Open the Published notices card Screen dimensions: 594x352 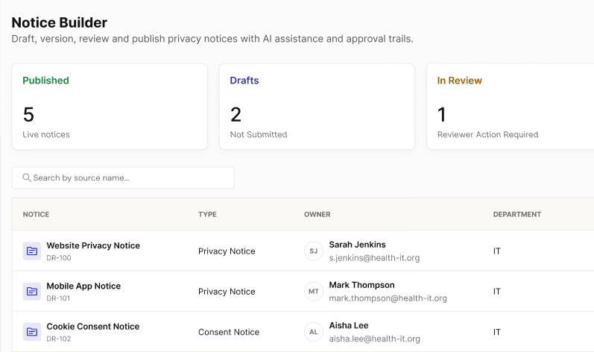pyautogui.click(x=110, y=107)
